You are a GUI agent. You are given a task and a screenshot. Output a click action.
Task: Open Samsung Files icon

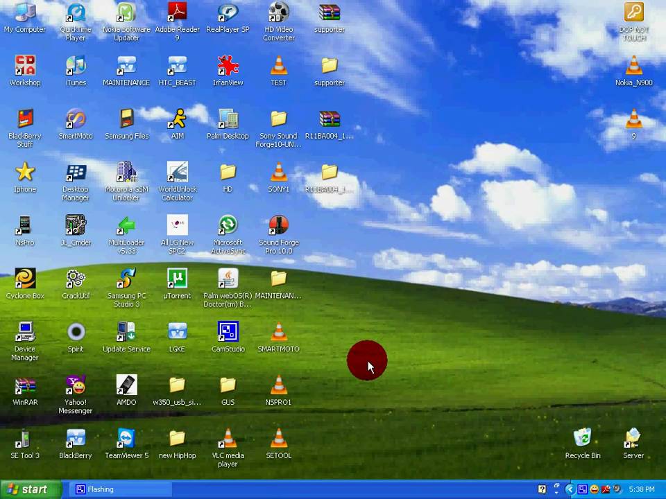(x=126, y=119)
